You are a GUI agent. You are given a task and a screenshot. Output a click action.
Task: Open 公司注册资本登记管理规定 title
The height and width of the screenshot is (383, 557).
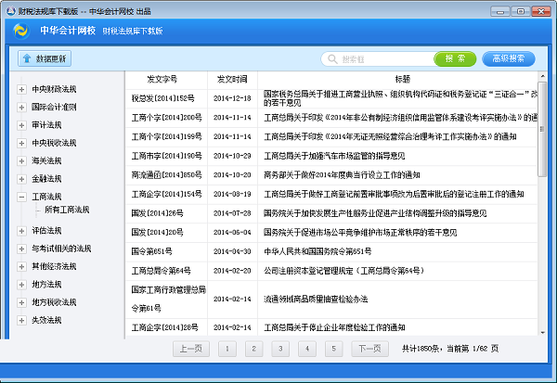344,271
